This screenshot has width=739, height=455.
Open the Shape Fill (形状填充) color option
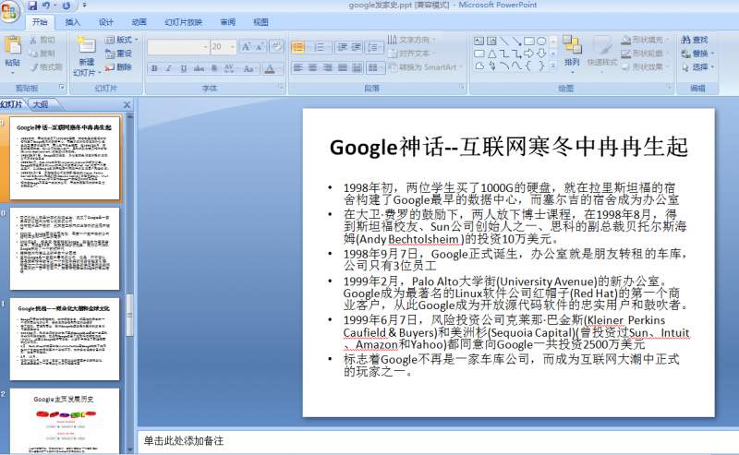point(643,40)
